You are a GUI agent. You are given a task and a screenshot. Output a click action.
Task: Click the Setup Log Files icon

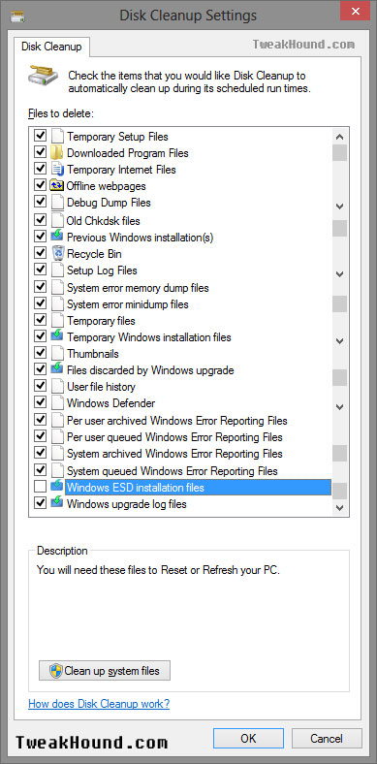click(57, 271)
